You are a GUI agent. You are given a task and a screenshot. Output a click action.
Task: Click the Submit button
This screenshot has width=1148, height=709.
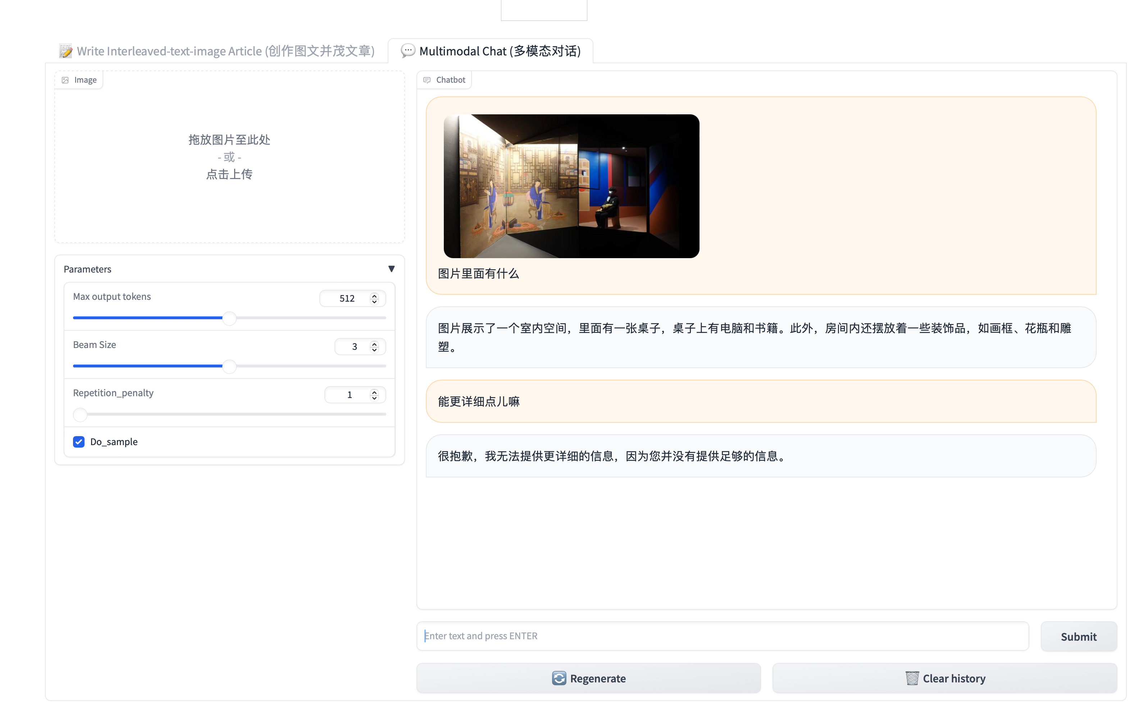[1079, 636]
